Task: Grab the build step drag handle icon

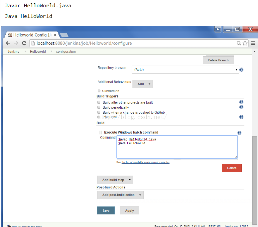Action: 100,132
